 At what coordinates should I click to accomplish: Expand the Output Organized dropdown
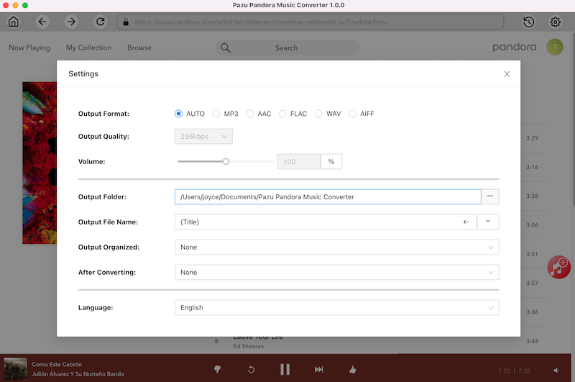336,247
